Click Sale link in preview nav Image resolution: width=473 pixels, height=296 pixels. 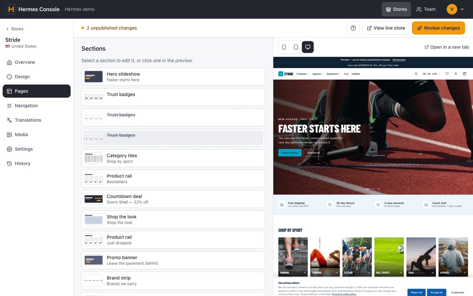(x=346, y=74)
